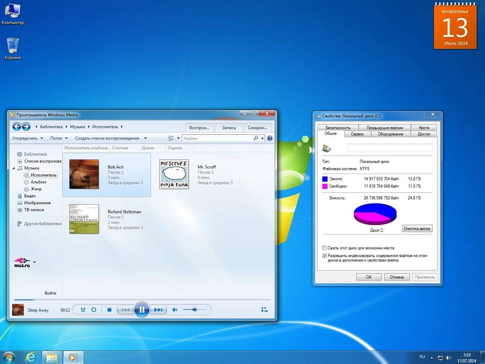Click breadcrumb arrow after Исполнитель
This screenshot has height=364, width=485.
click(122, 127)
